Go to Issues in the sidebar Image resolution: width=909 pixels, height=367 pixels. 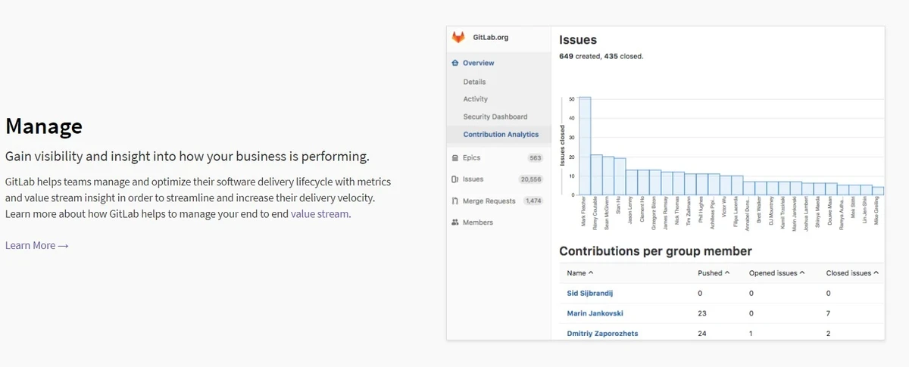tap(473, 179)
